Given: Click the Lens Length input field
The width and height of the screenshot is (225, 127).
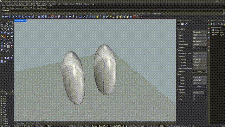Looking at the screenshot, I should [199, 53].
